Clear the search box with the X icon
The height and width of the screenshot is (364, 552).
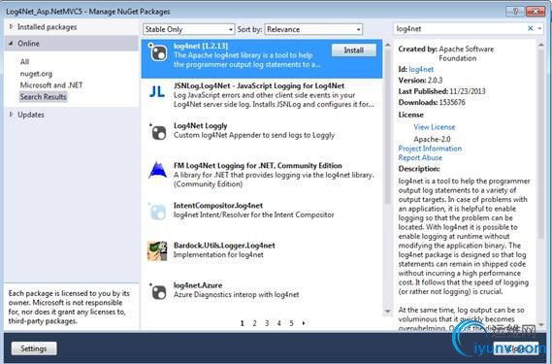tap(531, 28)
